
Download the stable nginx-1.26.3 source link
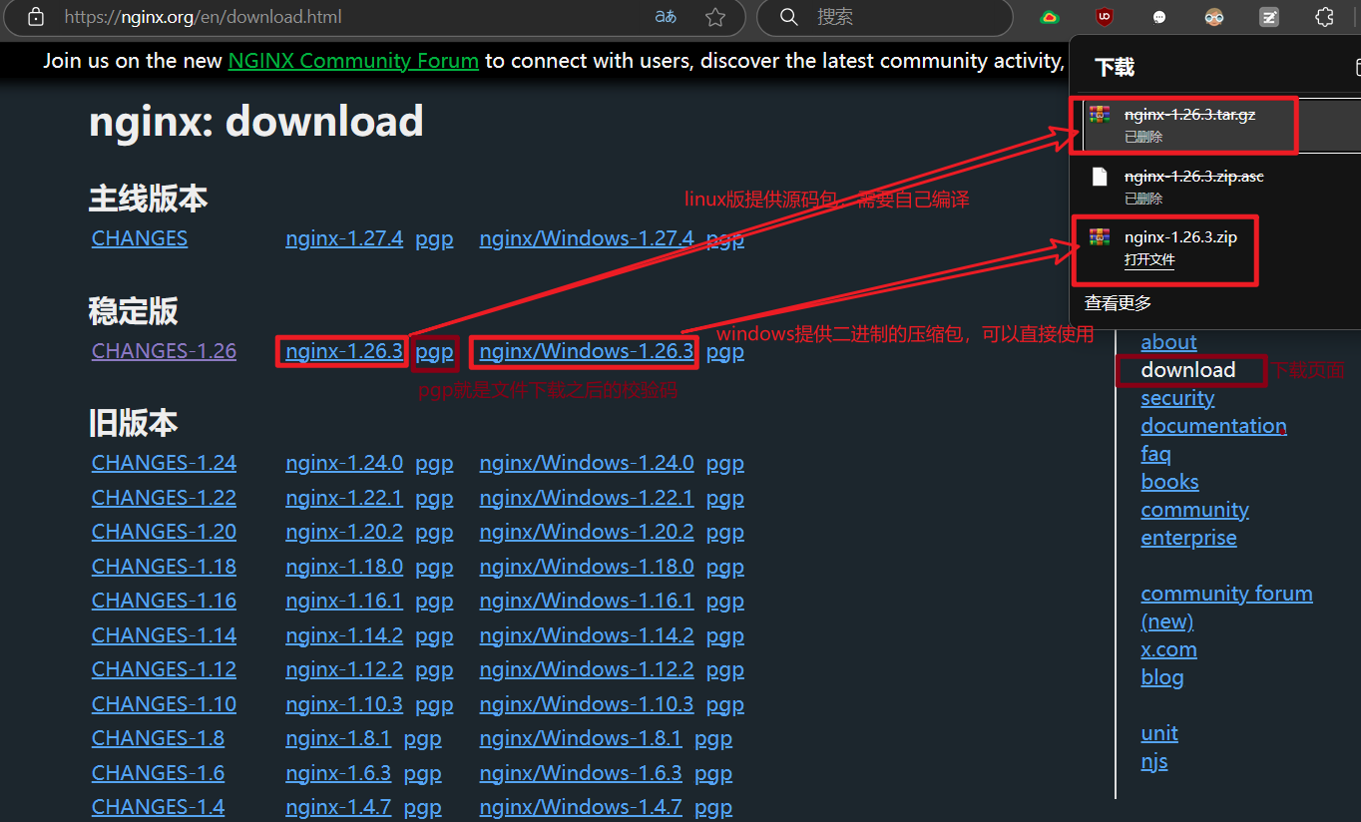tap(344, 351)
